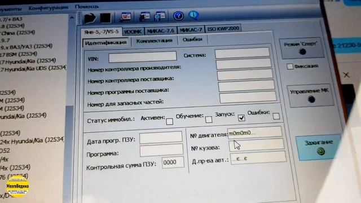The width and height of the screenshot is (361, 203).
Task: Click the black stop square toolbar icon
Action: [x=105, y=18]
